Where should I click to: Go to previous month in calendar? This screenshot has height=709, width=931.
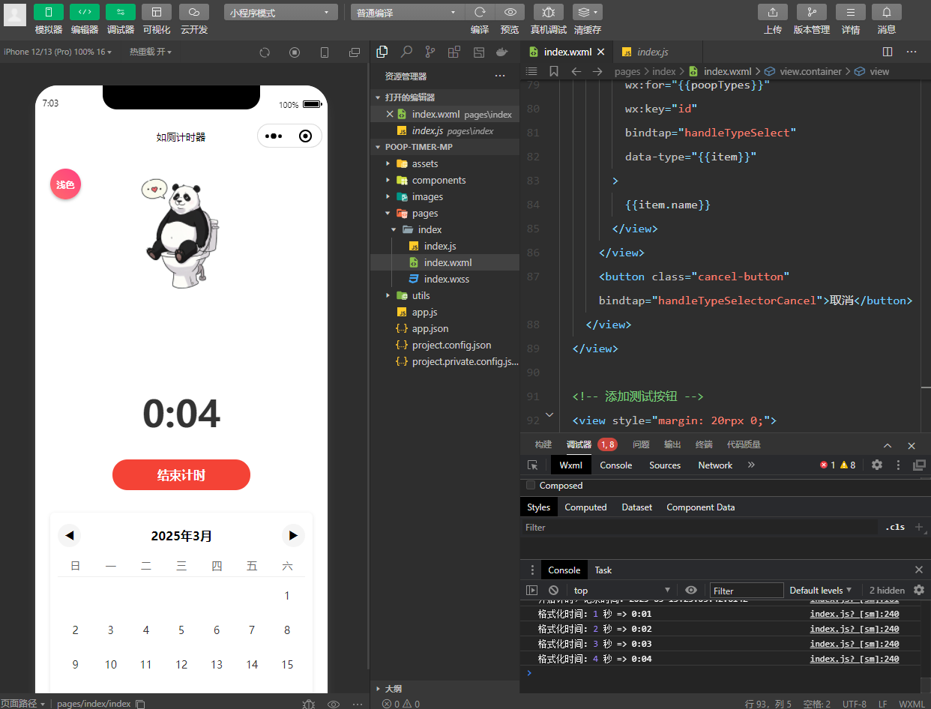point(70,536)
